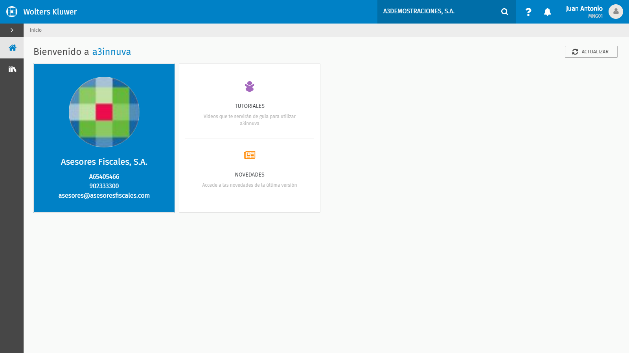Open the TUTORIALES link

[250, 106]
